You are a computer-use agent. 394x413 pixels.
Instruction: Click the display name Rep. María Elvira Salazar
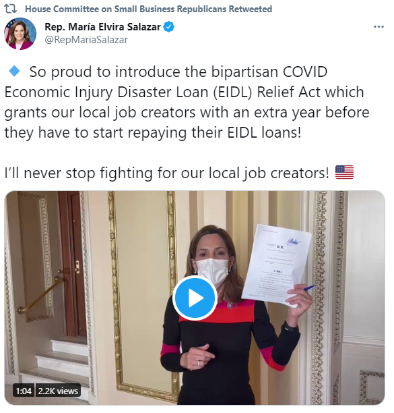(x=102, y=27)
